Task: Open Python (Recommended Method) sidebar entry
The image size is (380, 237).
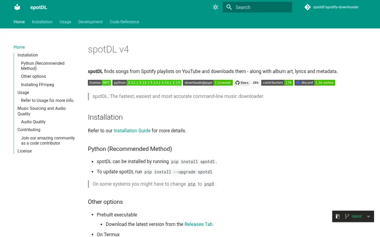Action: click(x=43, y=66)
